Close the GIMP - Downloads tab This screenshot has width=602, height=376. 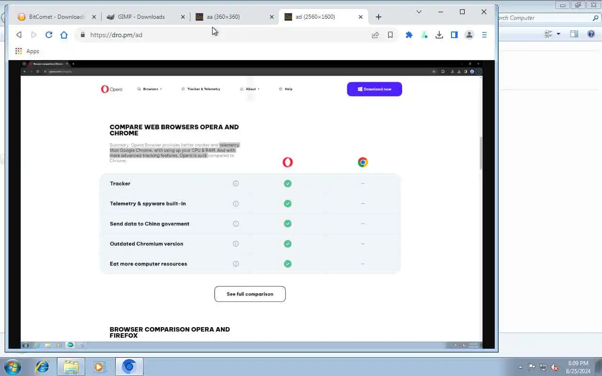[x=183, y=17]
